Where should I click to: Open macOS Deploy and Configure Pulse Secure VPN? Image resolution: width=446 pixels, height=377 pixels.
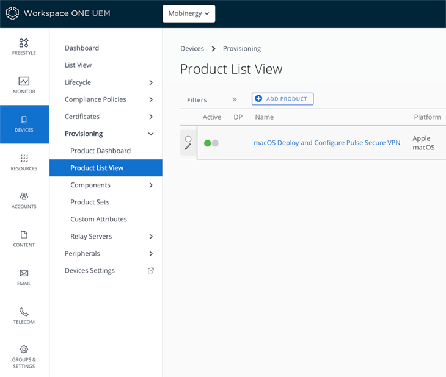tap(327, 143)
